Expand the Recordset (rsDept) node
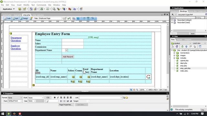Viewport: 207px width, 116px height. point(172,20)
